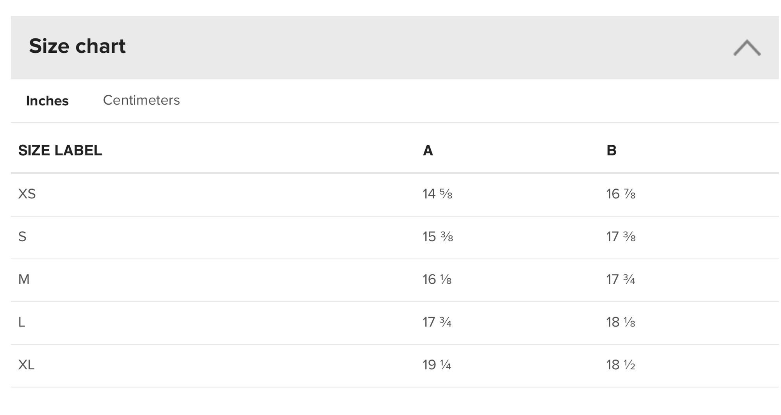Image resolution: width=781 pixels, height=415 pixels.
Task: Click the XS B value 16 7/8
Action: pyautogui.click(x=621, y=194)
